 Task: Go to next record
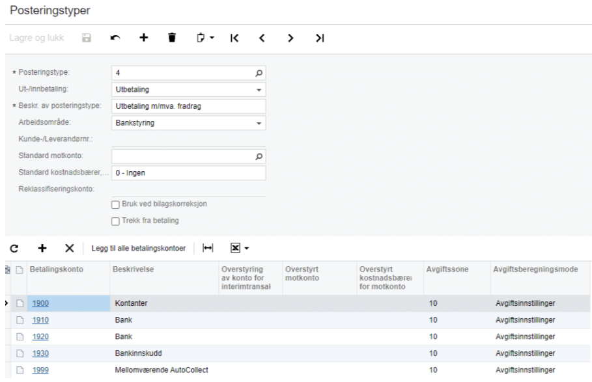click(x=290, y=38)
